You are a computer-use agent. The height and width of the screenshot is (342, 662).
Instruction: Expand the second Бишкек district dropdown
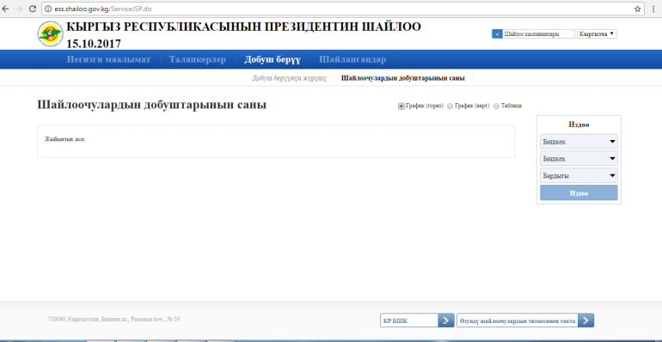tap(579, 158)
